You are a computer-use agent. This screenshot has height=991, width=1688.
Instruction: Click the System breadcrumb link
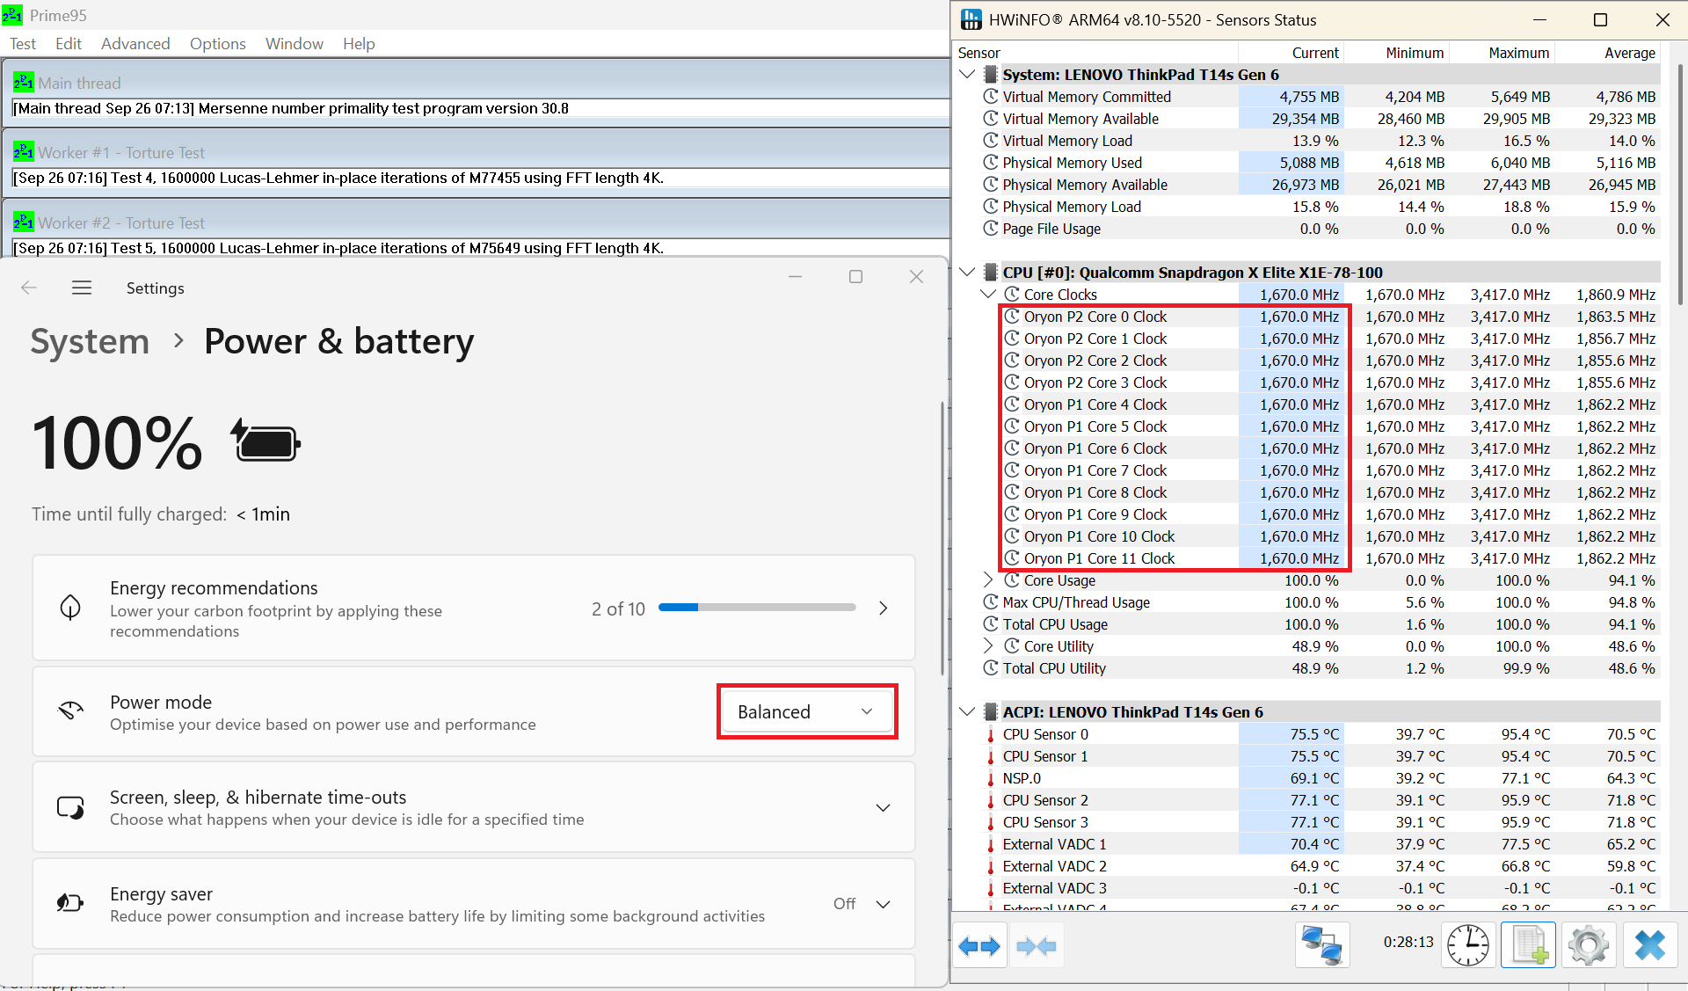click(x=90, y=341)
